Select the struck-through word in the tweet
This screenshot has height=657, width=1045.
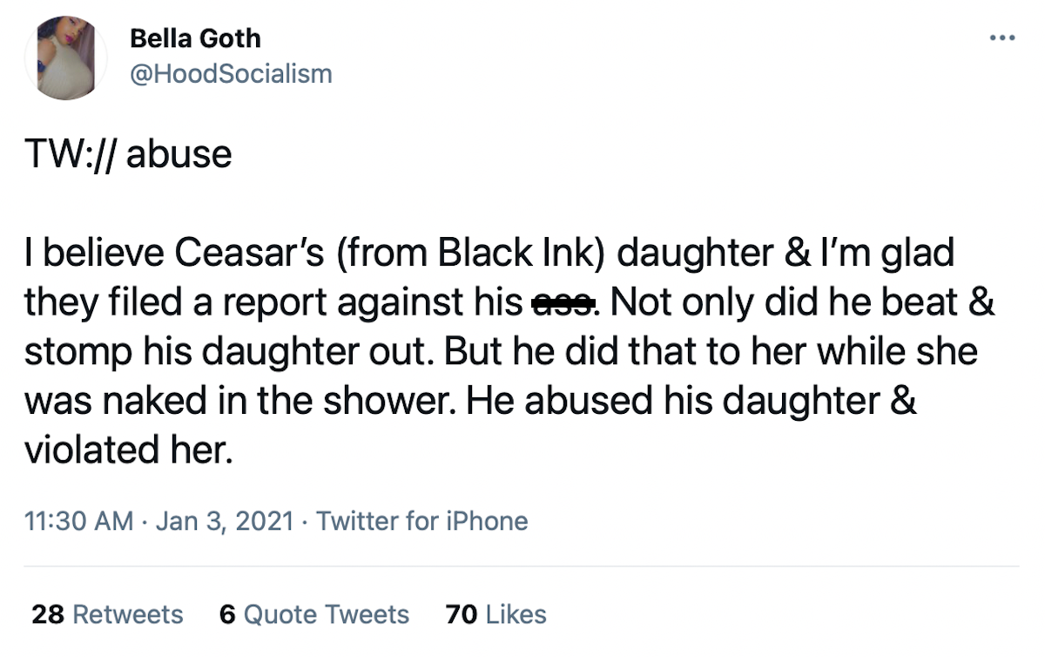point(563,303)
